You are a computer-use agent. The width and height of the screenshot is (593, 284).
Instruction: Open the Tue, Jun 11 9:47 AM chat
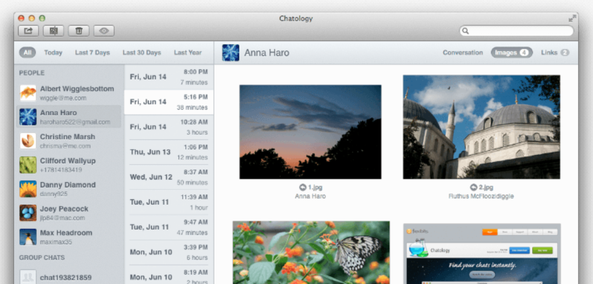169,227
